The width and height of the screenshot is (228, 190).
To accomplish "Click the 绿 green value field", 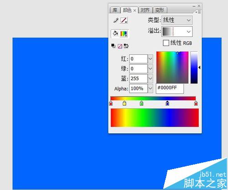I will tap(138, 69).
